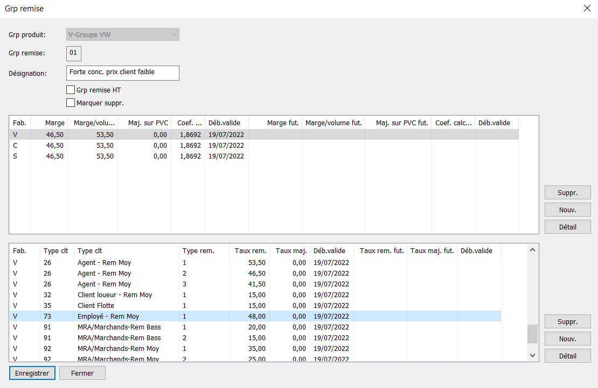Focus the Désignation text field
Viewport: 598px width, 388px height.
pyautogui.click(x=123, y=73)
